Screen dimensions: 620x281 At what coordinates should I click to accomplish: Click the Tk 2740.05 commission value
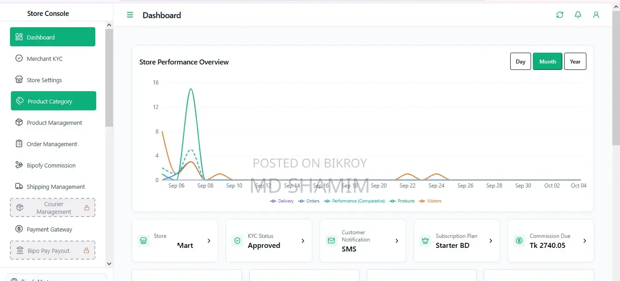[x=547, y=246]
